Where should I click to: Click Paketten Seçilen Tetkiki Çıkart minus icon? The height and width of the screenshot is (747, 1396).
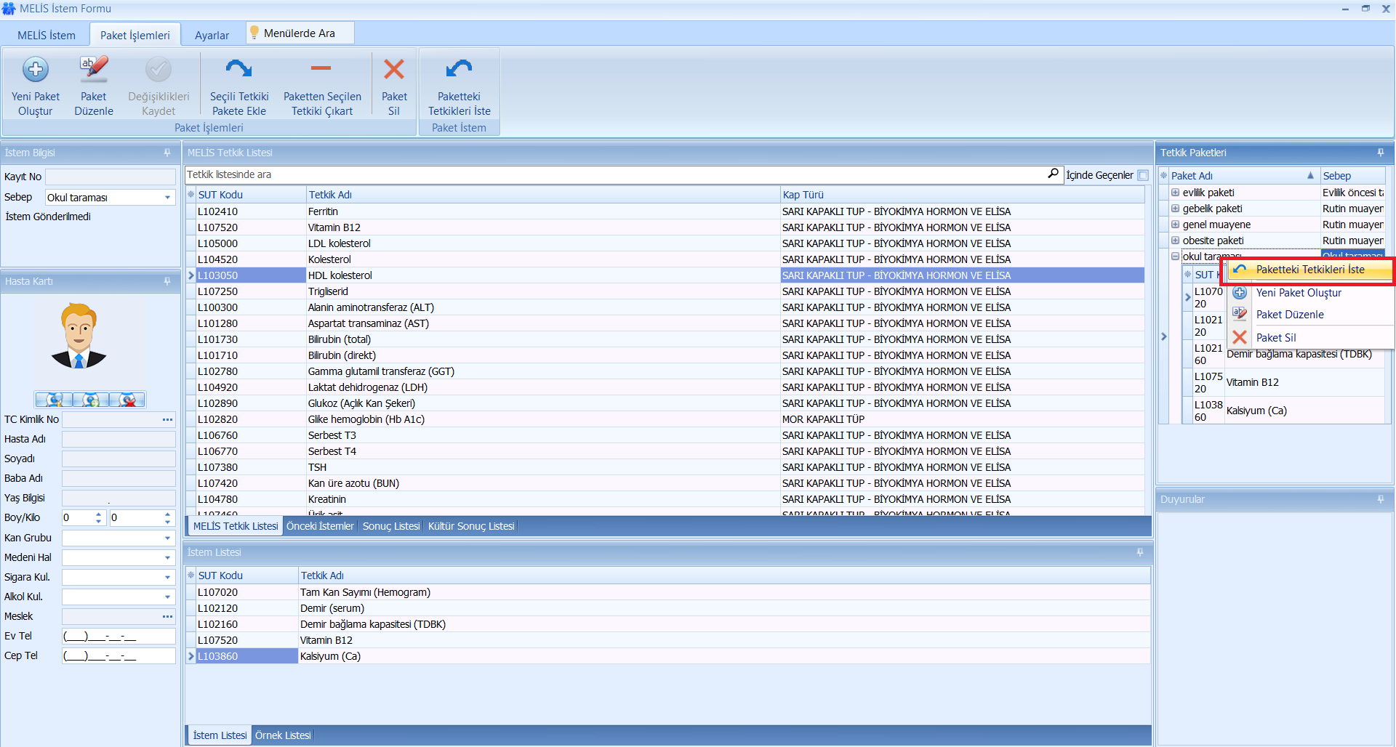coord(321,68)
